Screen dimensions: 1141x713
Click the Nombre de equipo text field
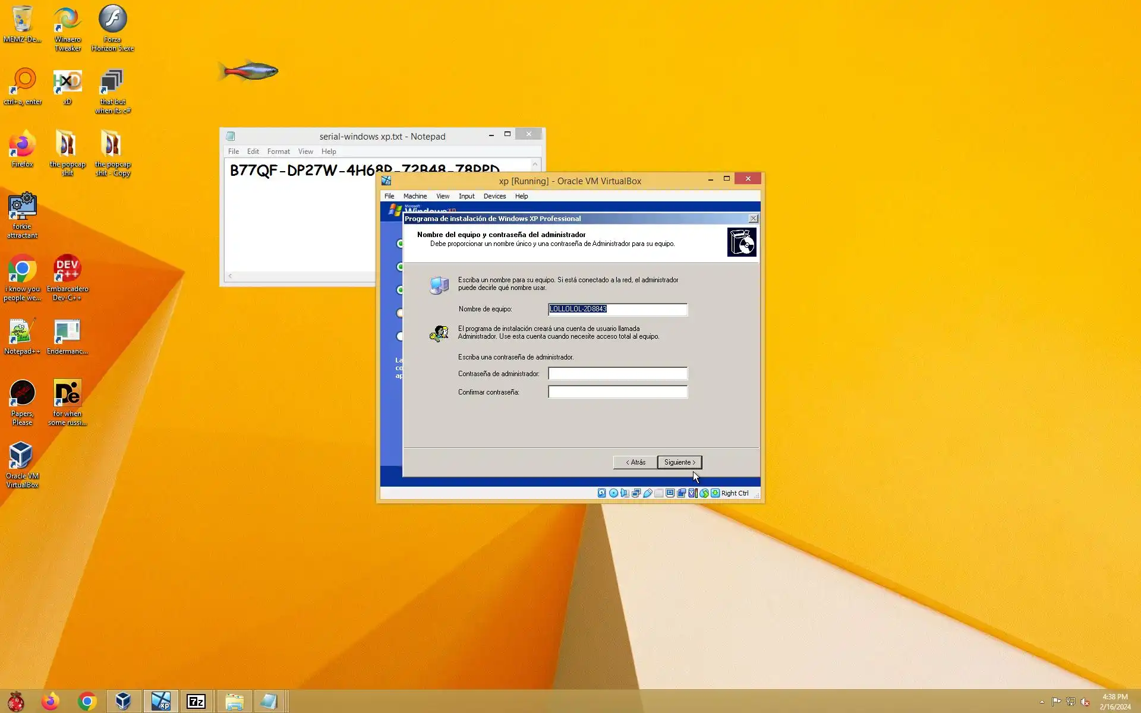[x=617, y=309]
